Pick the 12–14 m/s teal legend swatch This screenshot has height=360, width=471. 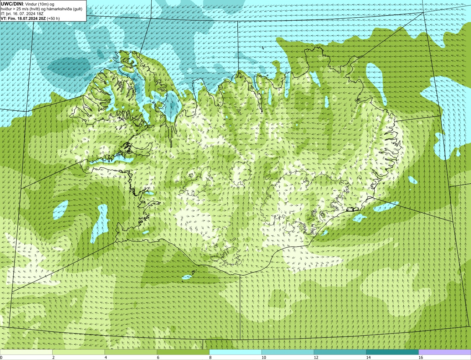point(340,352)
